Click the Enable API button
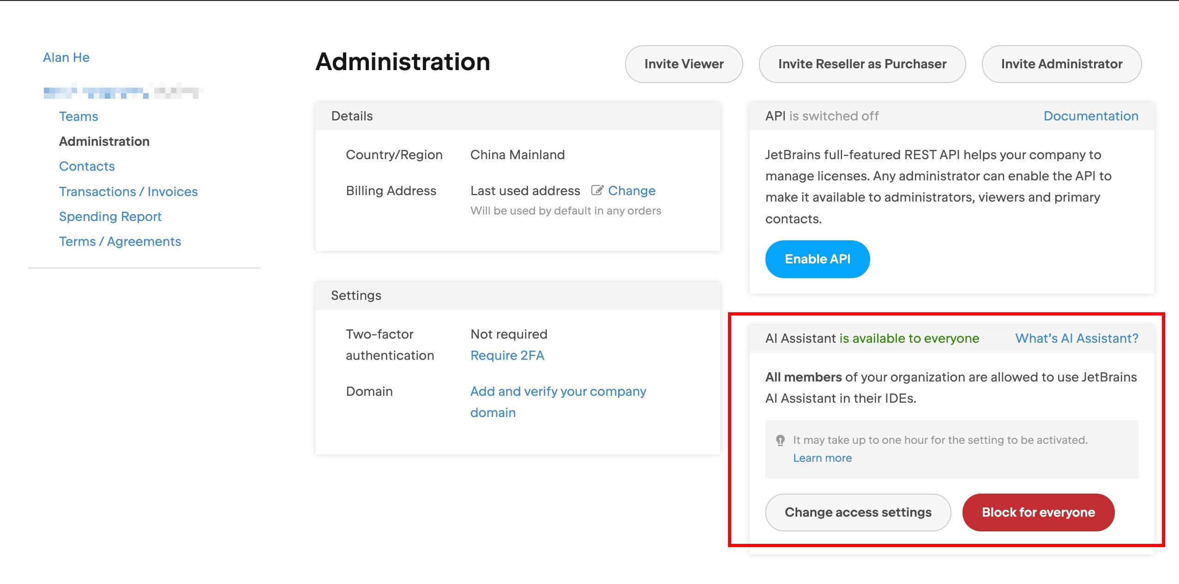Screen dimensions: 1179x584 click(x=818, y=259)
